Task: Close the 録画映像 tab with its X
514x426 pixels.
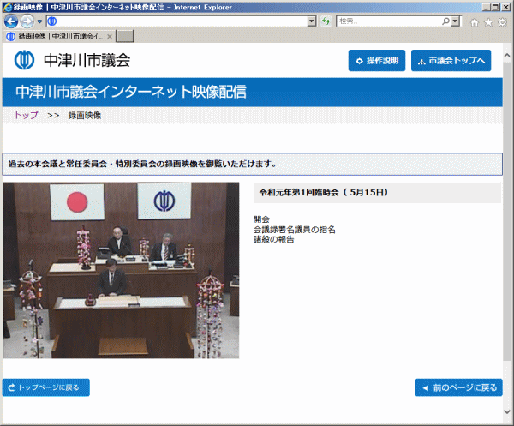Action: pyautogui.click(x=110, y=36)
